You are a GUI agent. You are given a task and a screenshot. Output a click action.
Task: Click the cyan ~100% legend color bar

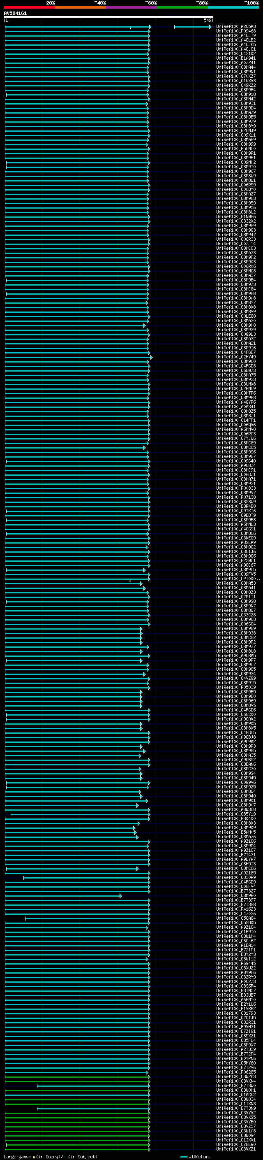[x=233, y=7]
